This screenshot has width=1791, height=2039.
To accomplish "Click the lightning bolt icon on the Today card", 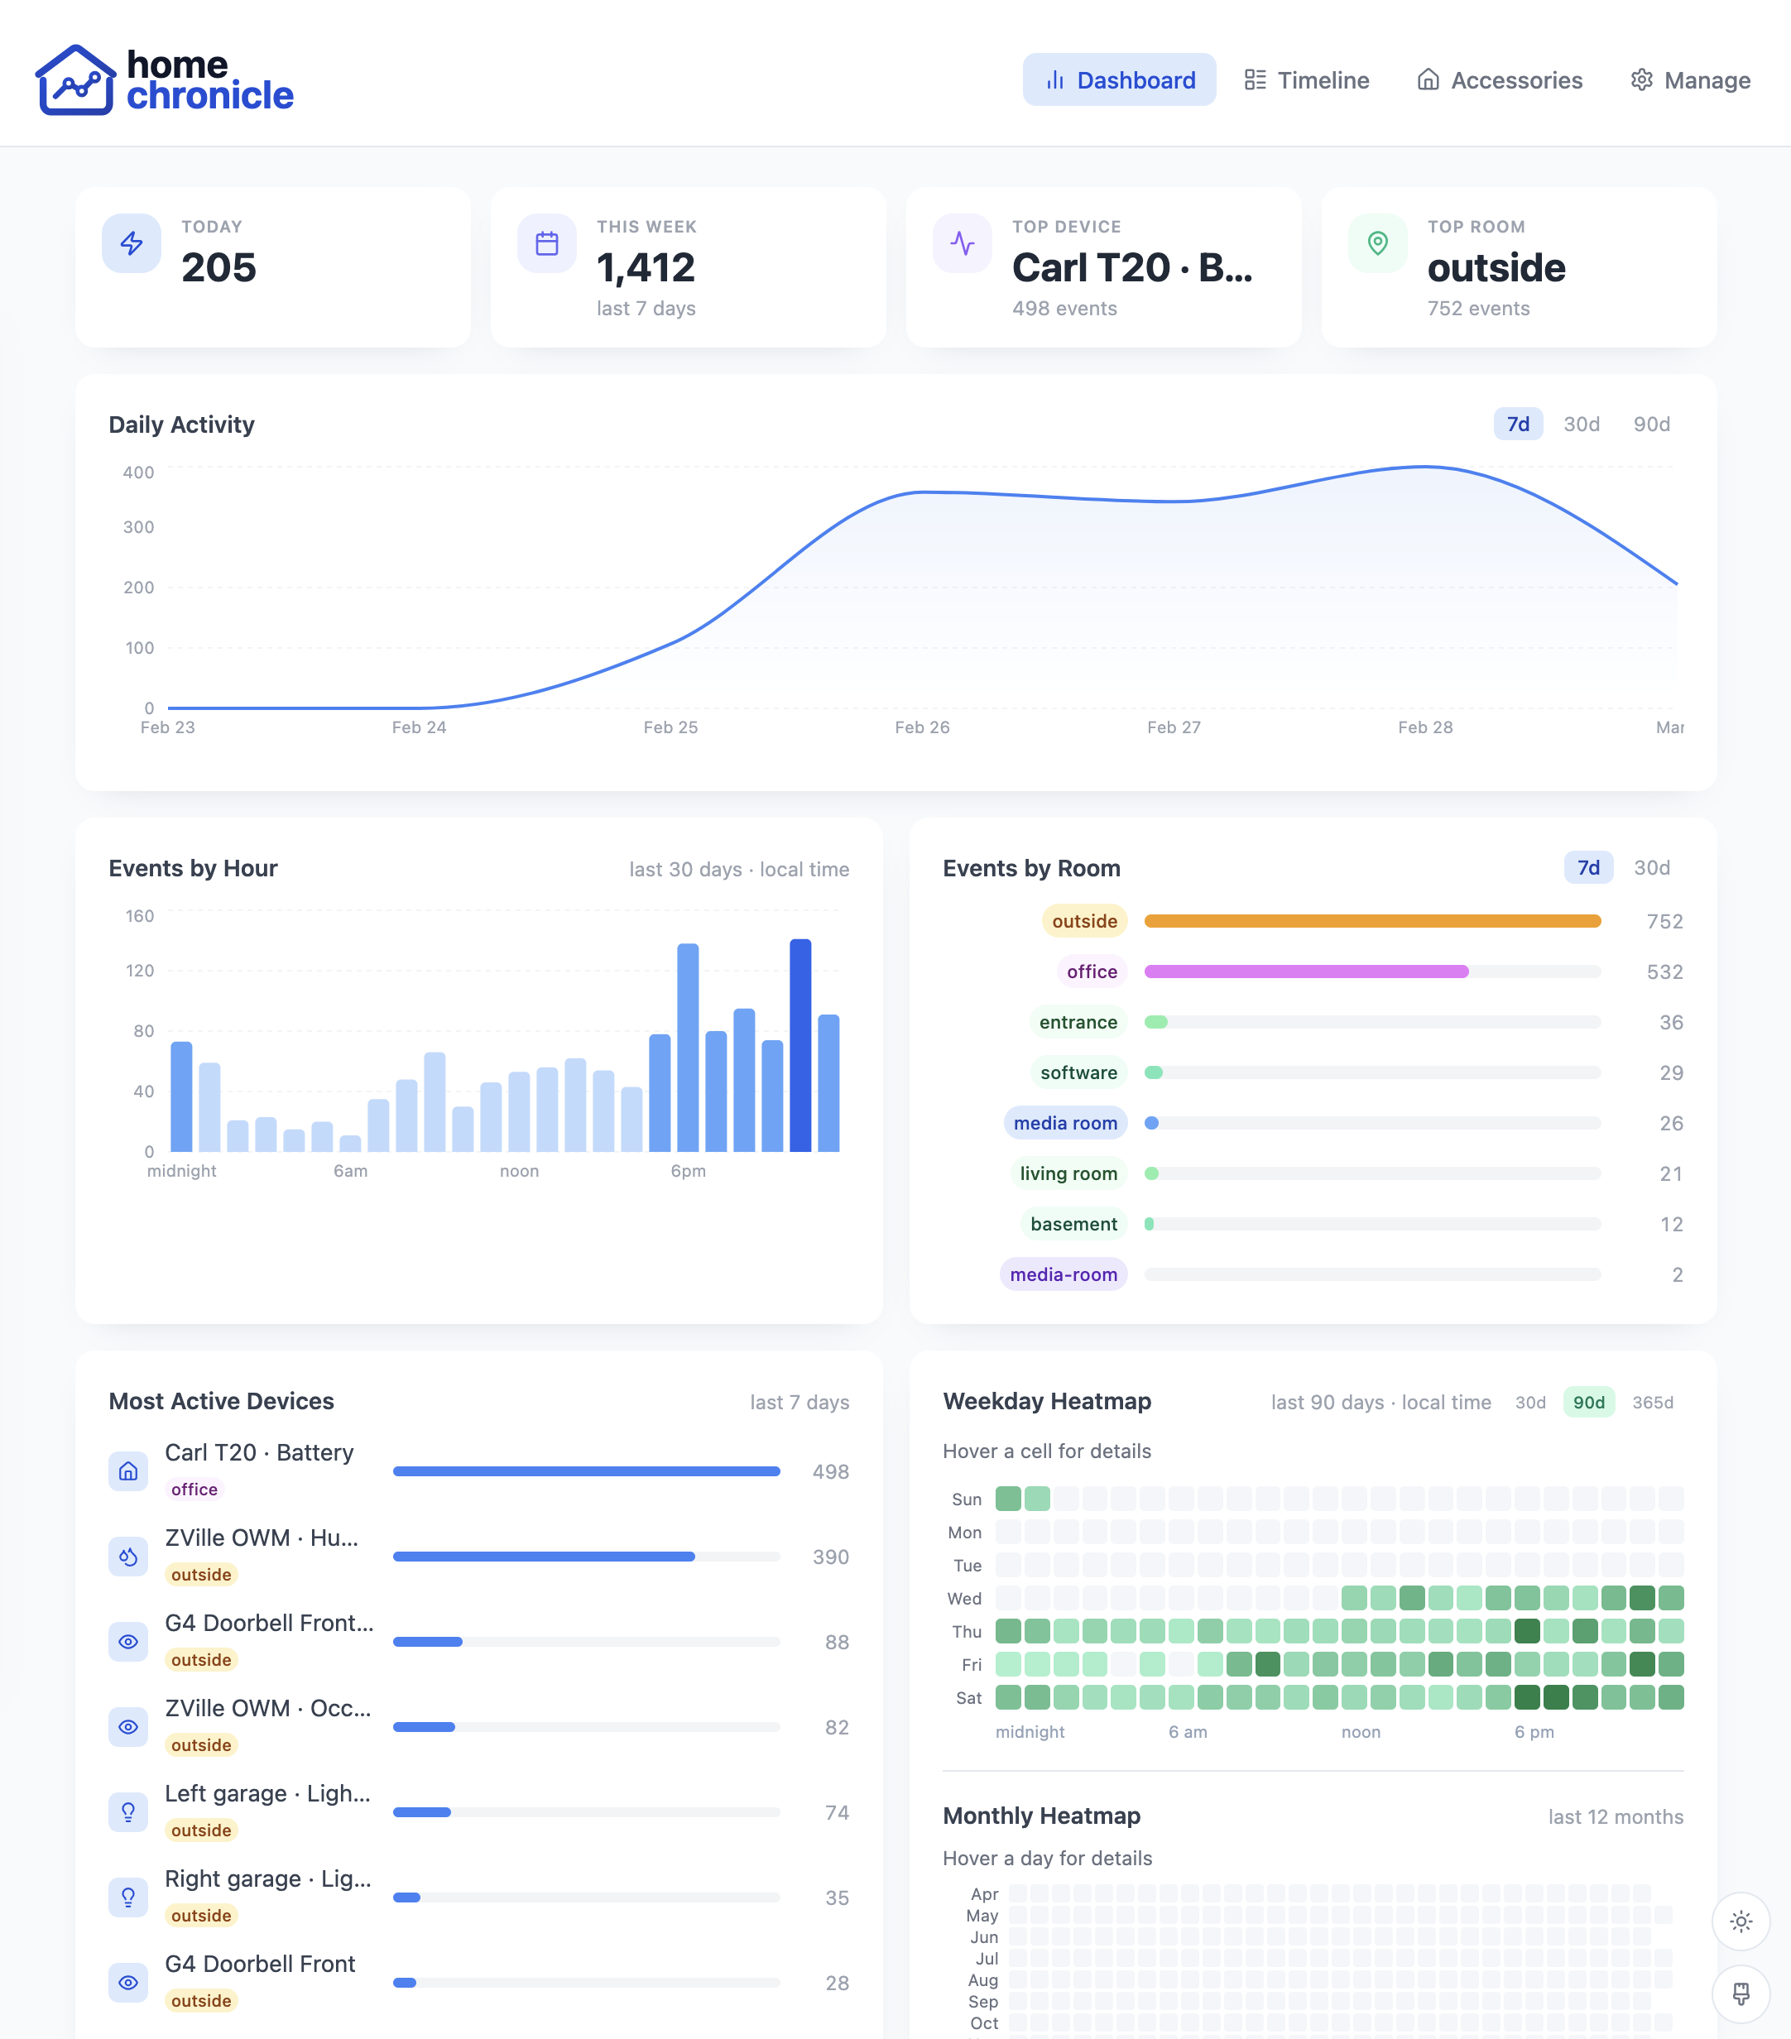I will [131, 242].
